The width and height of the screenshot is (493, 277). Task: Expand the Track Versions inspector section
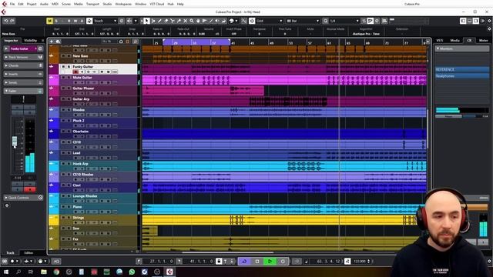point(23,57)
